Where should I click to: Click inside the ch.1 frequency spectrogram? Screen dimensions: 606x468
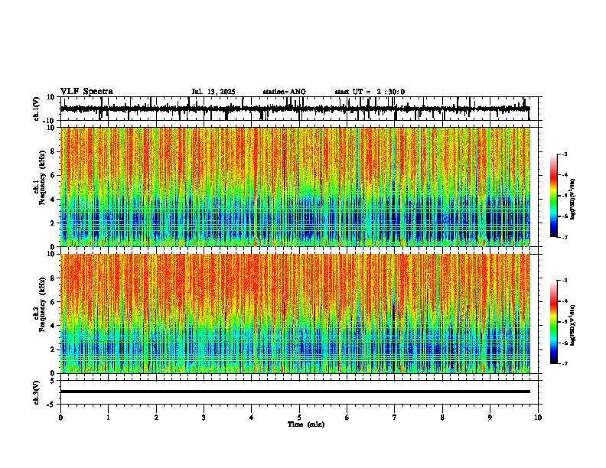click(295, 187)
